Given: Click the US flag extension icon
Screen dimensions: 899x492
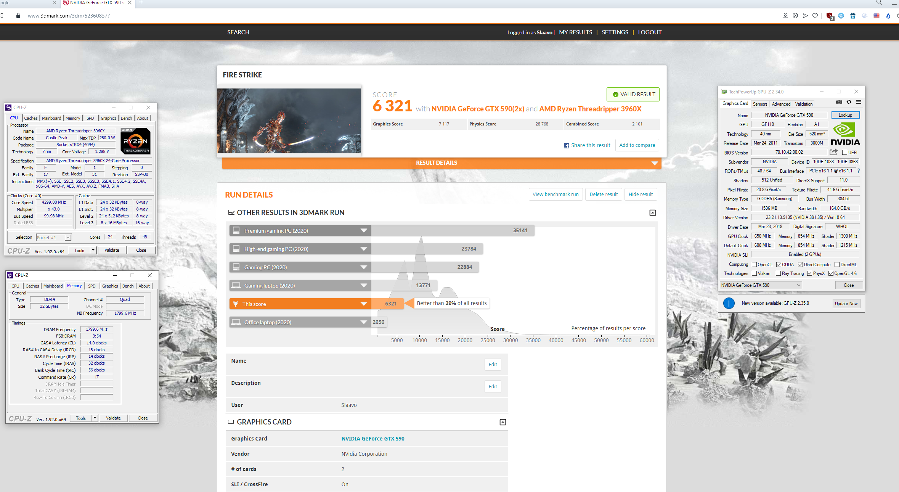Looking at the screenshot, I should coord(877,16).
